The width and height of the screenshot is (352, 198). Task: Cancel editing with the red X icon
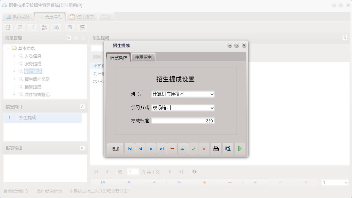coord(204,148)
